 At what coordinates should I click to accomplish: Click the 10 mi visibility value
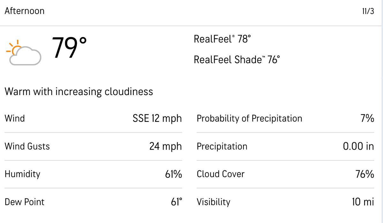pyautogui.click(x=363, y=202)
